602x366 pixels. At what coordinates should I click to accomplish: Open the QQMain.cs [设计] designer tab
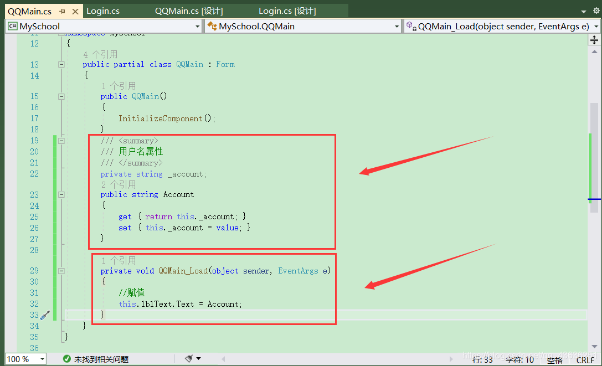click(x=189, y=11)
